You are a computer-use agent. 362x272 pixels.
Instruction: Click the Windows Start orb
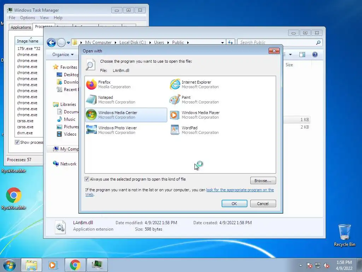point(10,265)
